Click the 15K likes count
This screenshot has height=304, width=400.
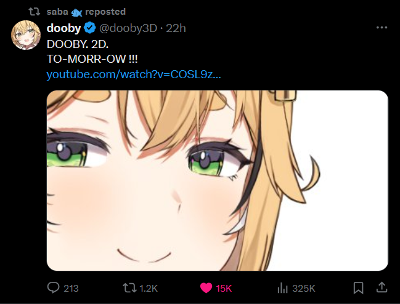[x=224, y=288]
